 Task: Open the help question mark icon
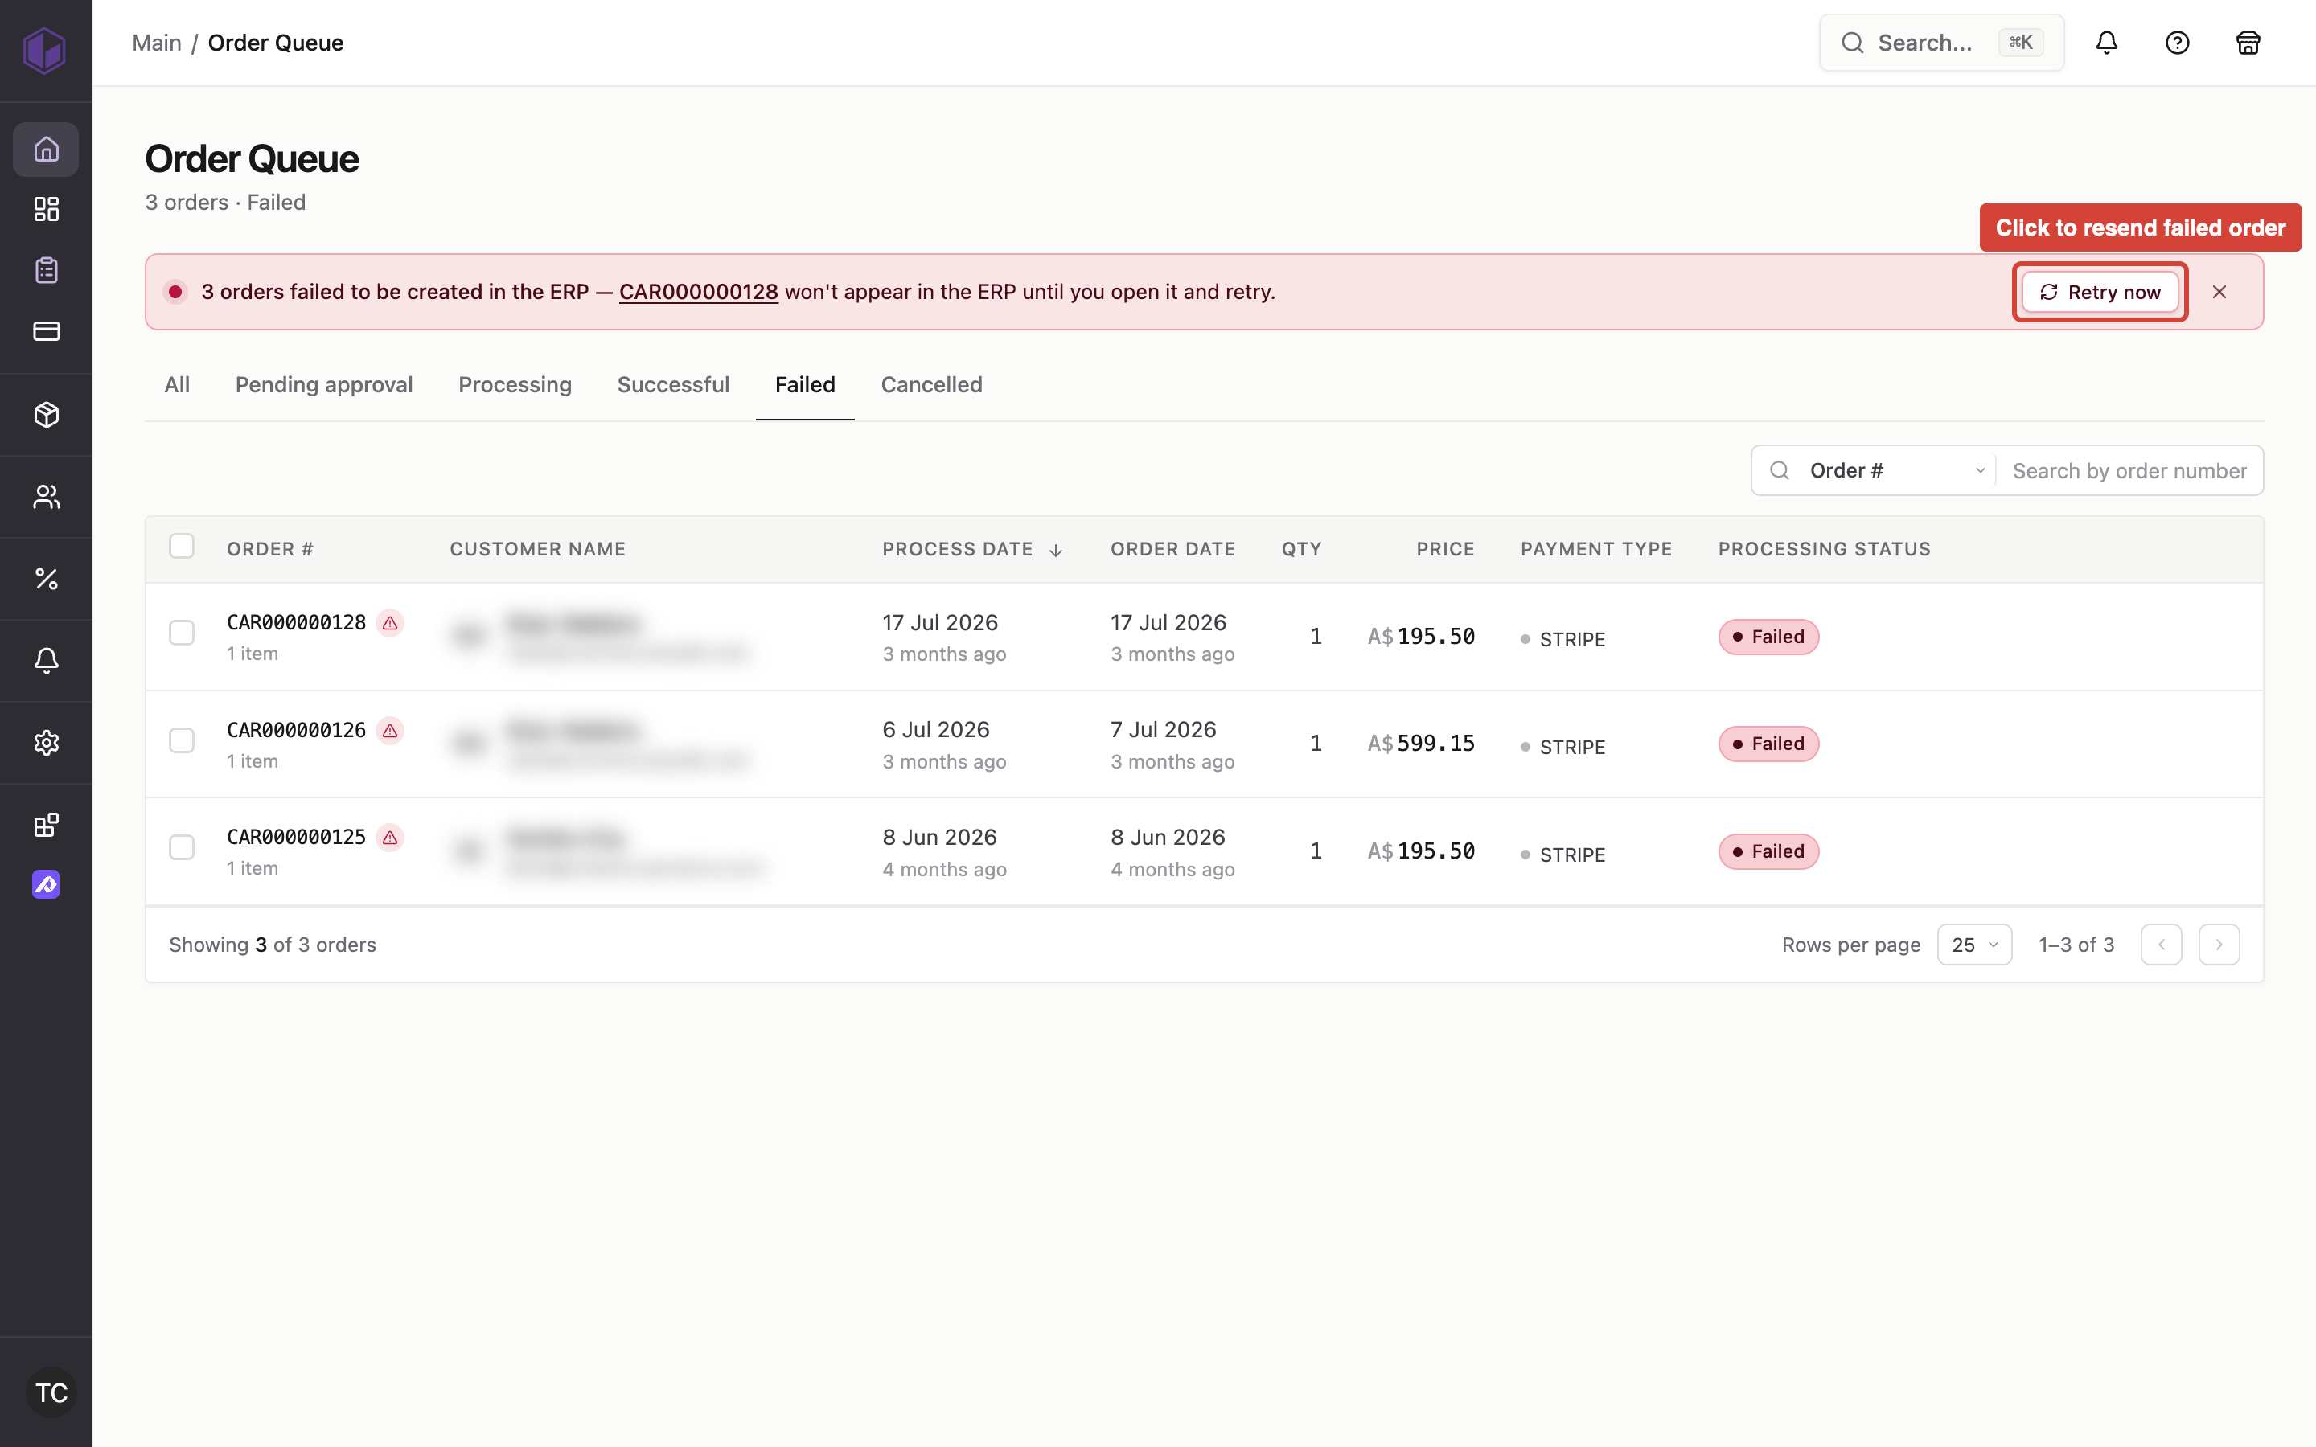2177,42
